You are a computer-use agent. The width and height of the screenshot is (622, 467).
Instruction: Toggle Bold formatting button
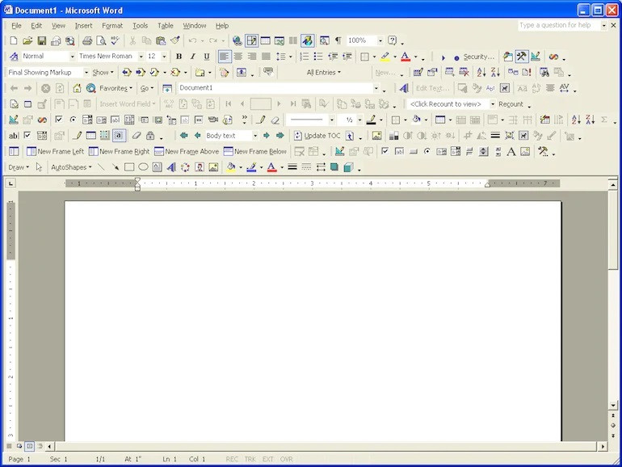(179, 57)
